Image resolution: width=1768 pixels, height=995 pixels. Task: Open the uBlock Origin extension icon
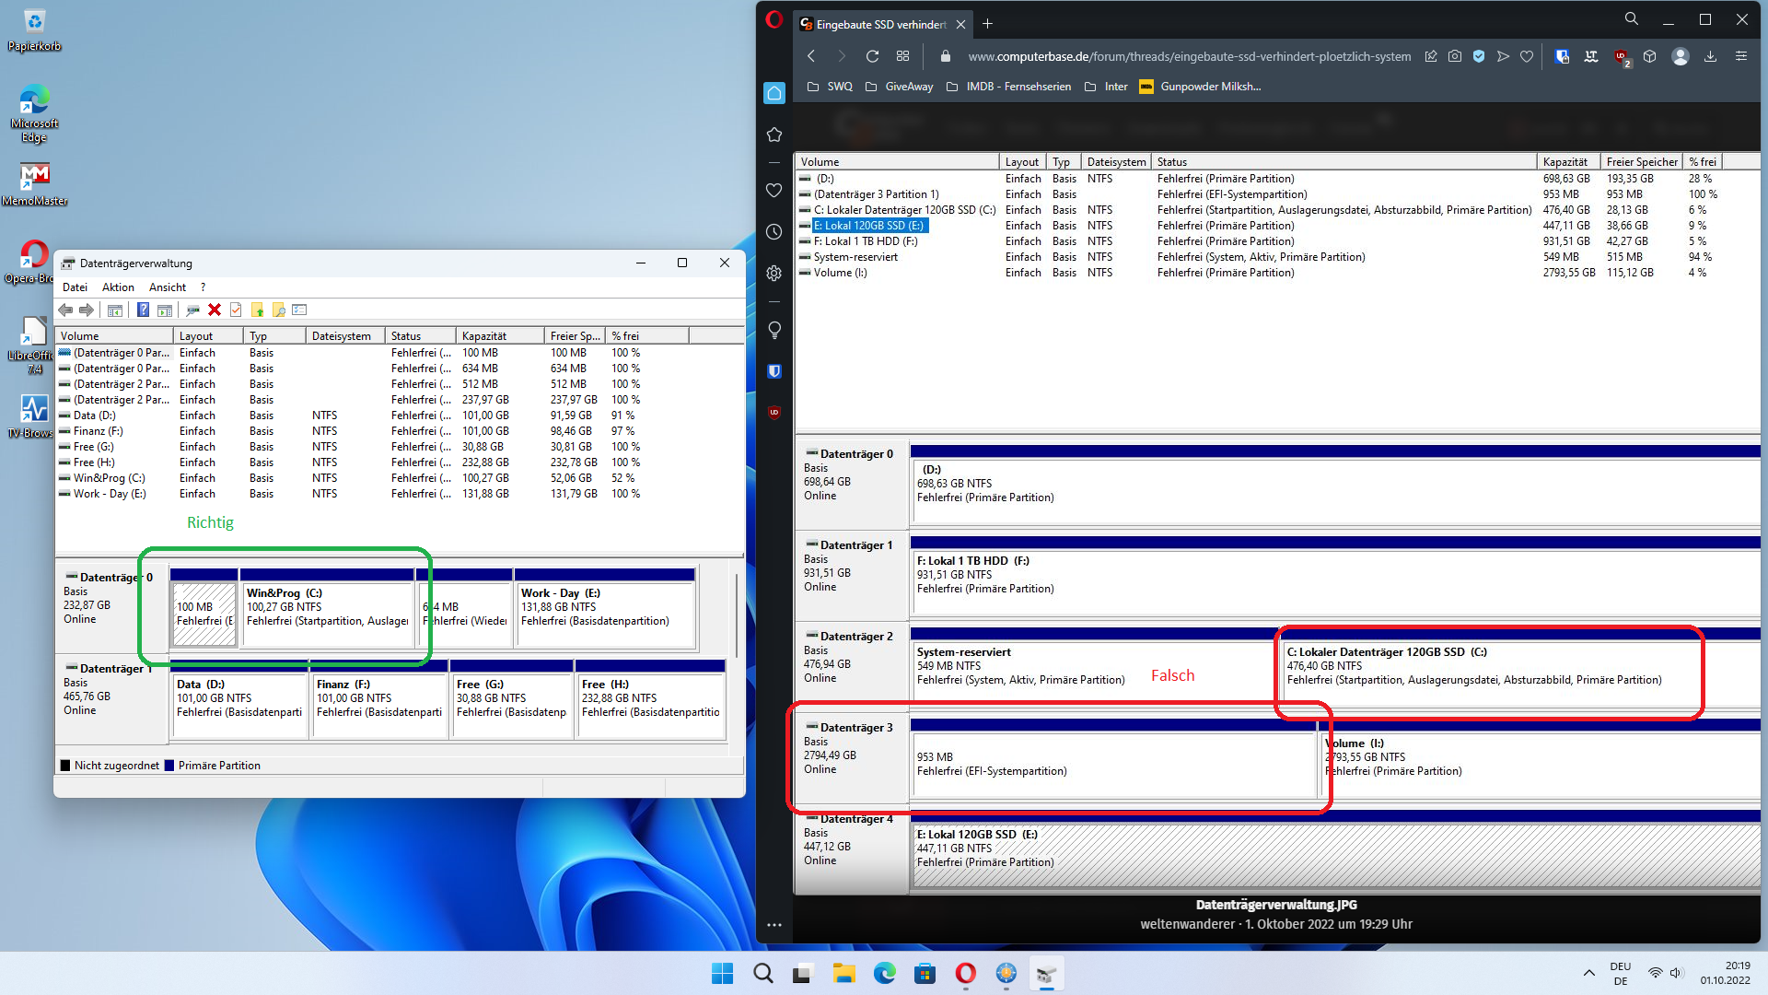(1621, 56)
